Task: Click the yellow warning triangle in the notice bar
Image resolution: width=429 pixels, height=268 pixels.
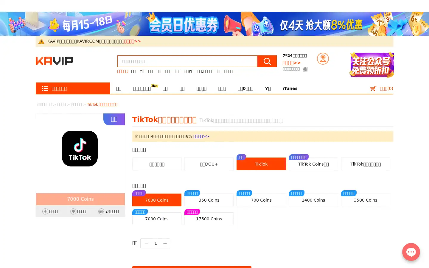Action: pos(41,41)
